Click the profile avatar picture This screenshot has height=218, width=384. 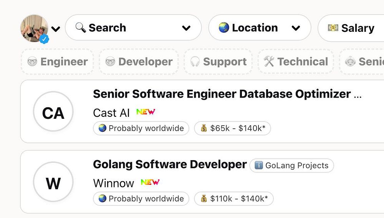click(x=34, y=28)
